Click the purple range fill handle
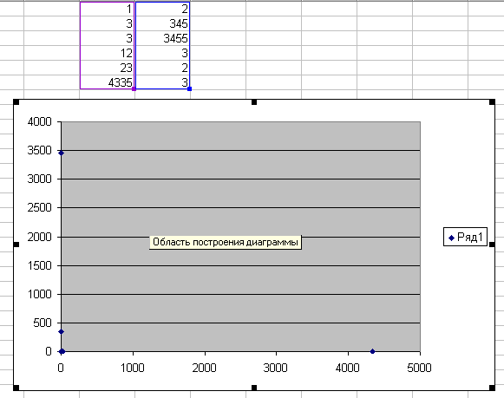The height and width of the screenshot is (398, 504). pos(134,88)
